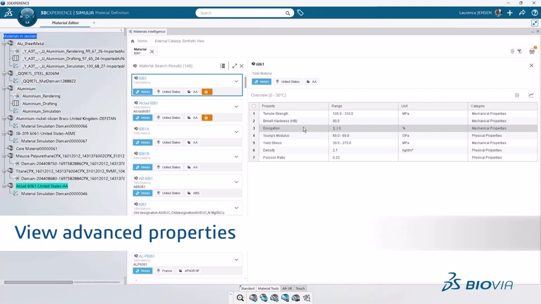
Task: Toggle the Metals tag on the AB 6061 card
Action: 143,193
